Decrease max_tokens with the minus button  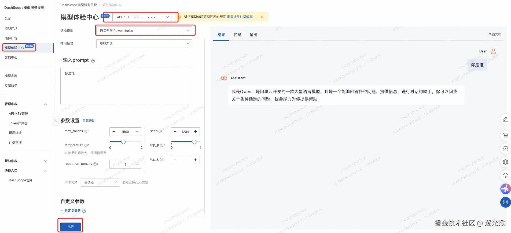pos(114,132)
